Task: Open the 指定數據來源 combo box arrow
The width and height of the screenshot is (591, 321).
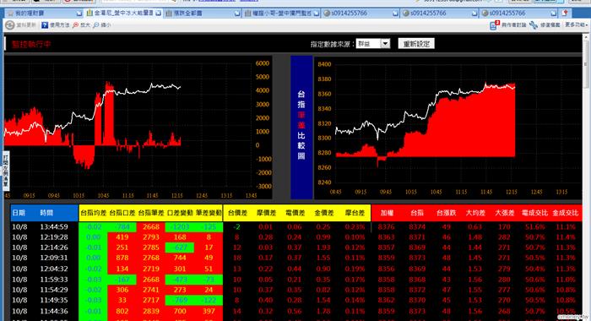Action: coord(385,44)
